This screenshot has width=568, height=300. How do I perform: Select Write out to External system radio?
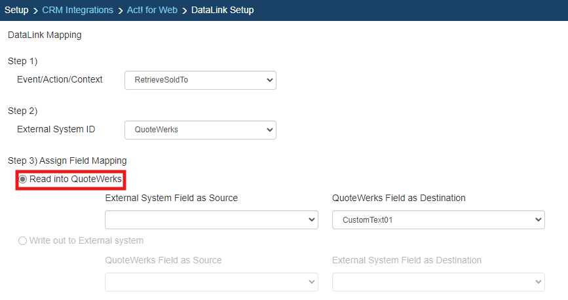pyautogui.click(x=23, y=240)
